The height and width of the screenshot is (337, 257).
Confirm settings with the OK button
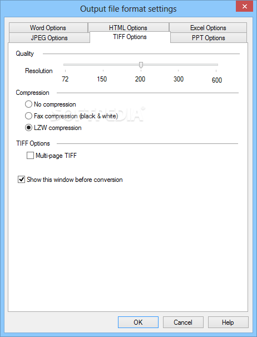tap(138, 322)
